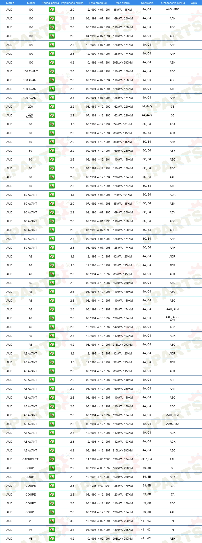
Task: Select the engine code cell AAD, ABK
Action: coord(173,9)
